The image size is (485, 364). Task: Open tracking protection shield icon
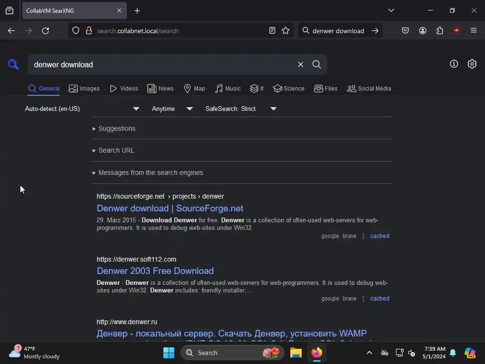[76, 31]
